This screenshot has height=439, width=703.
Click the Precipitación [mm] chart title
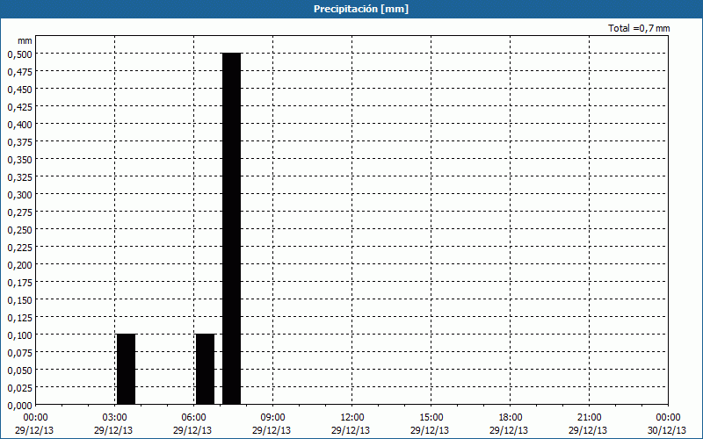click(361, 9)
